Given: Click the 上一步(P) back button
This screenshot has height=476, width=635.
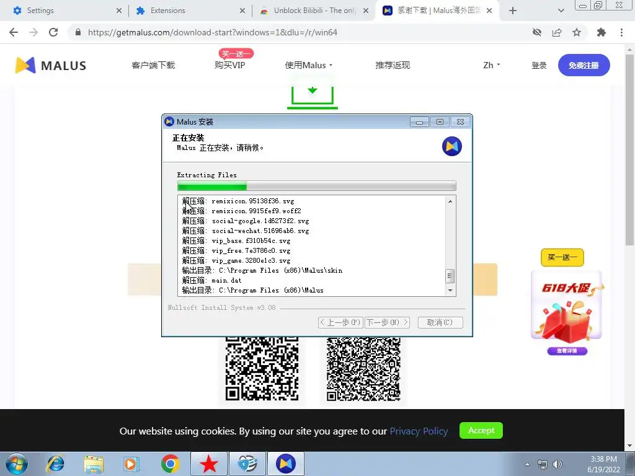Looking at the screenshot, I should 340,322.
